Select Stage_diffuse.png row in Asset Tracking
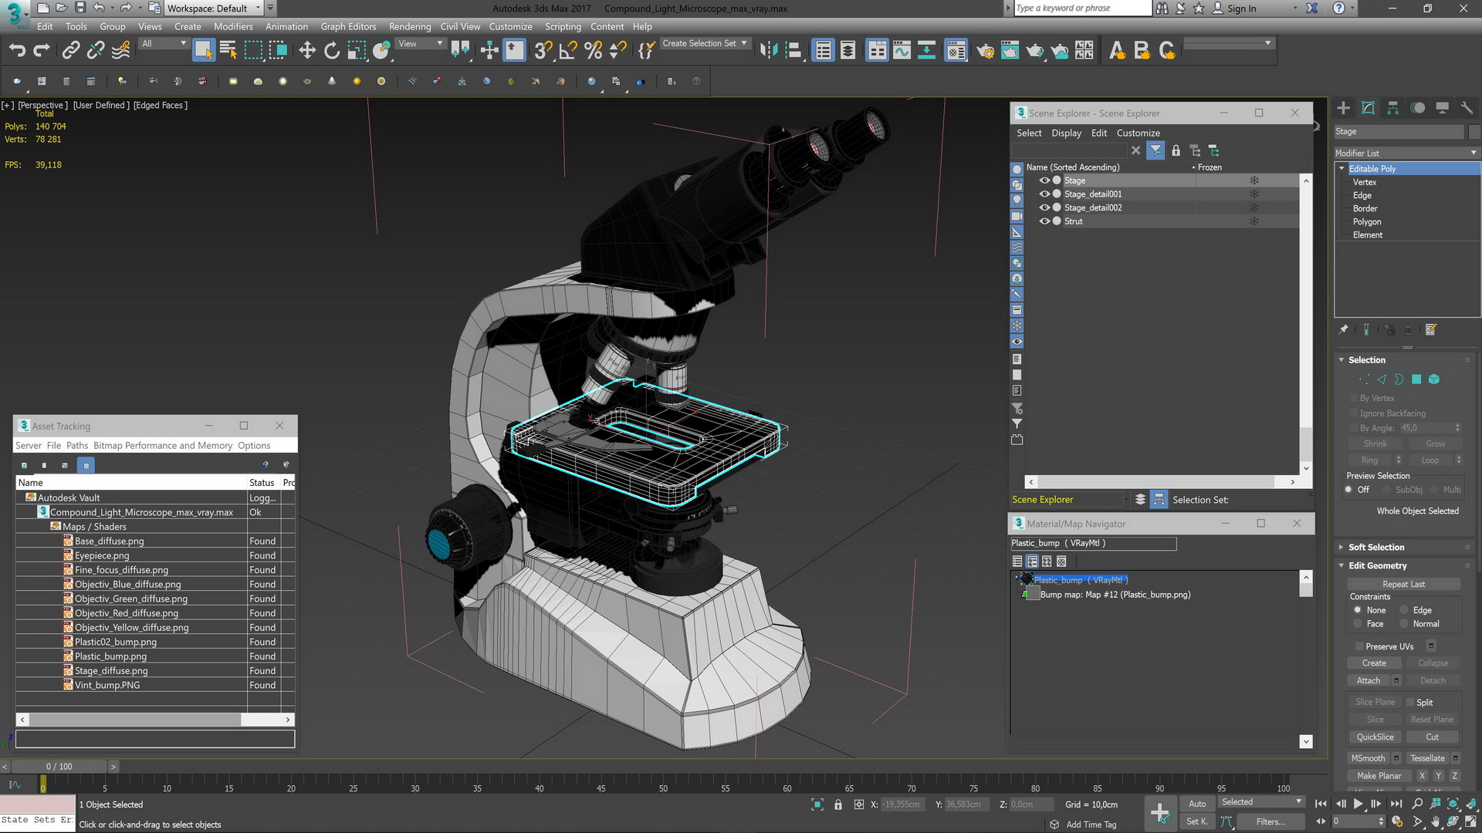 (154, 671)
